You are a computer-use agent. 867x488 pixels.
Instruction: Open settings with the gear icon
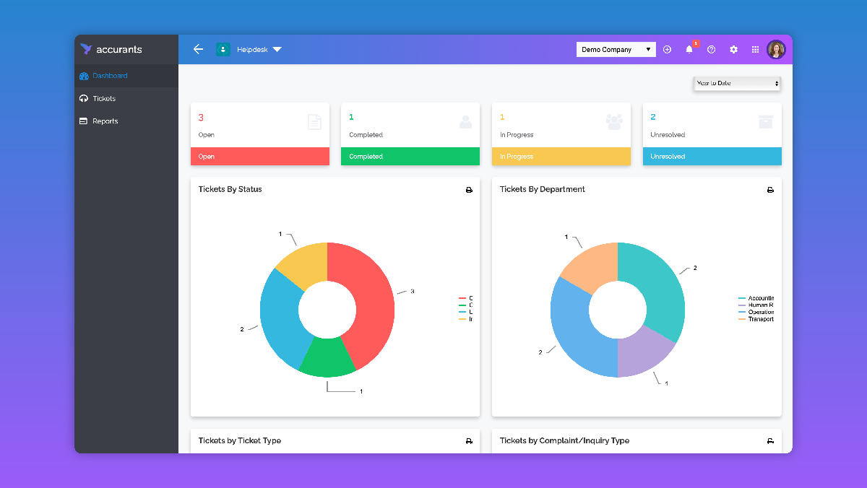(733, 49)
